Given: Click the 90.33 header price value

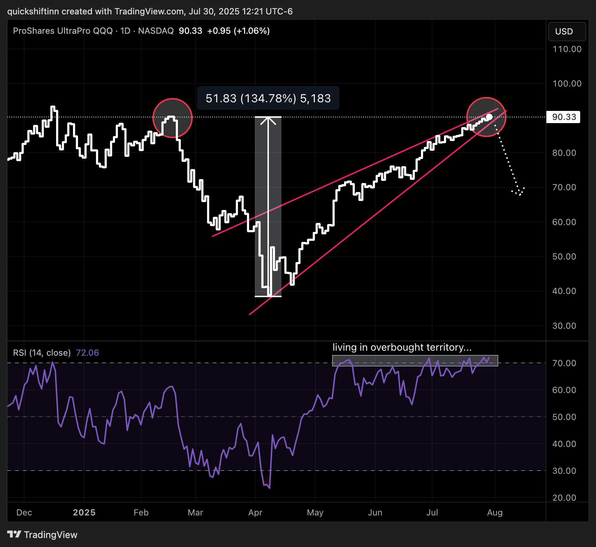Looking at the screenshot, I should (191, 31).
